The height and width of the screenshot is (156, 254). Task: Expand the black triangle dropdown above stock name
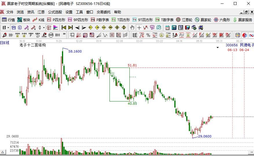pyautogui.click(x=218, y=48)
